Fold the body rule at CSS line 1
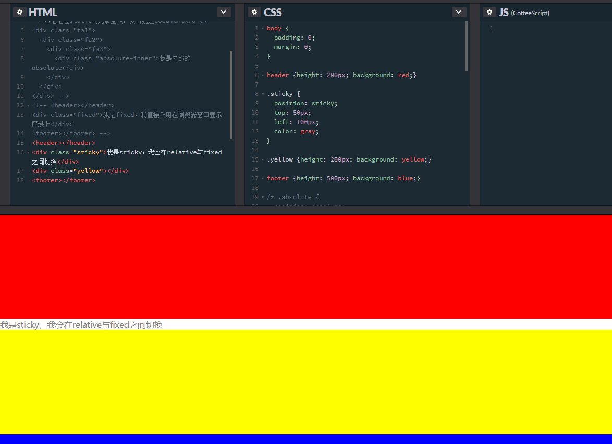This screenshot has height=444, width=612. (263, 28)
